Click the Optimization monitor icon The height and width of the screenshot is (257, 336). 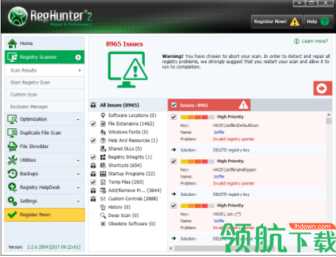pyautogui.click(x=12, y=119)
